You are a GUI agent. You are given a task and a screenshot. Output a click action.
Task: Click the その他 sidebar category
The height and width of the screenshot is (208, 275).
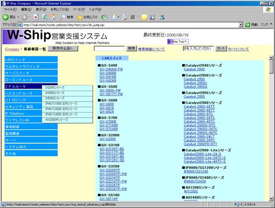(31, 154)
